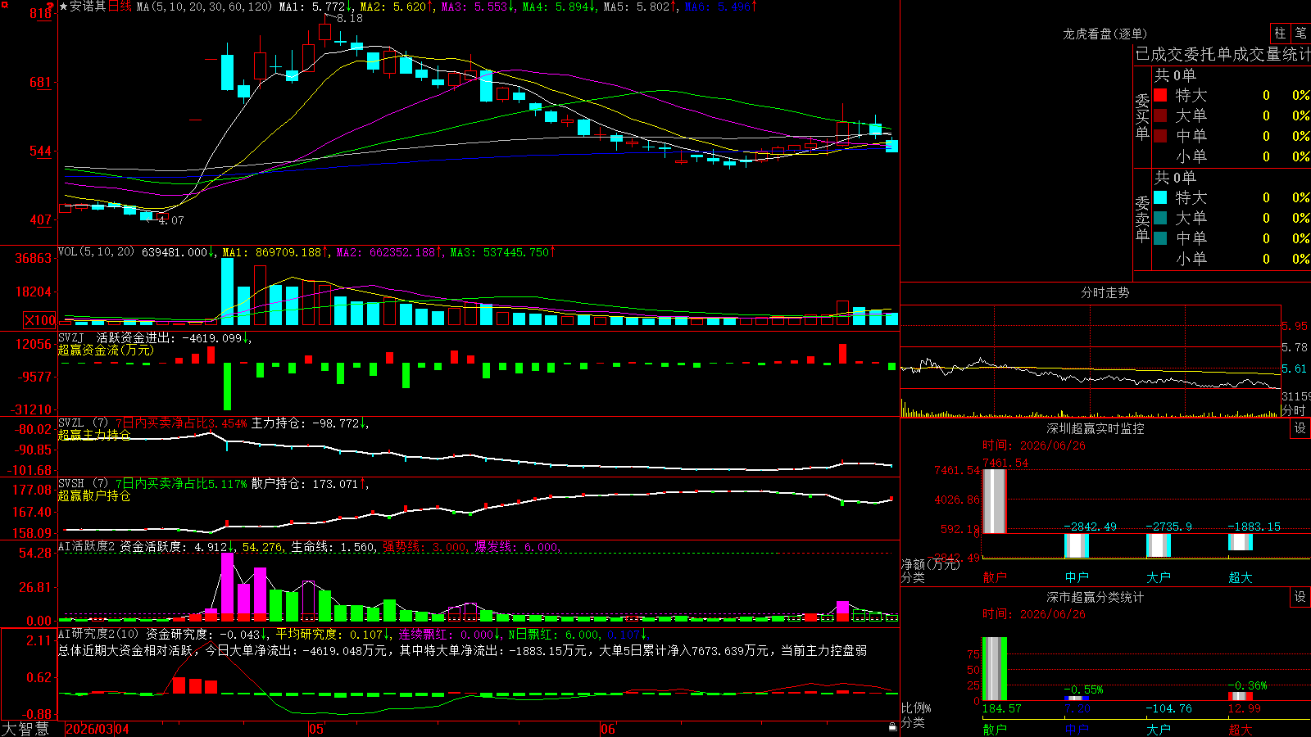Click the 7461.54 value above the 散户 bar
This screenshot has width=1311, height=737.
pyautogui.click(x=1005, y=463)
